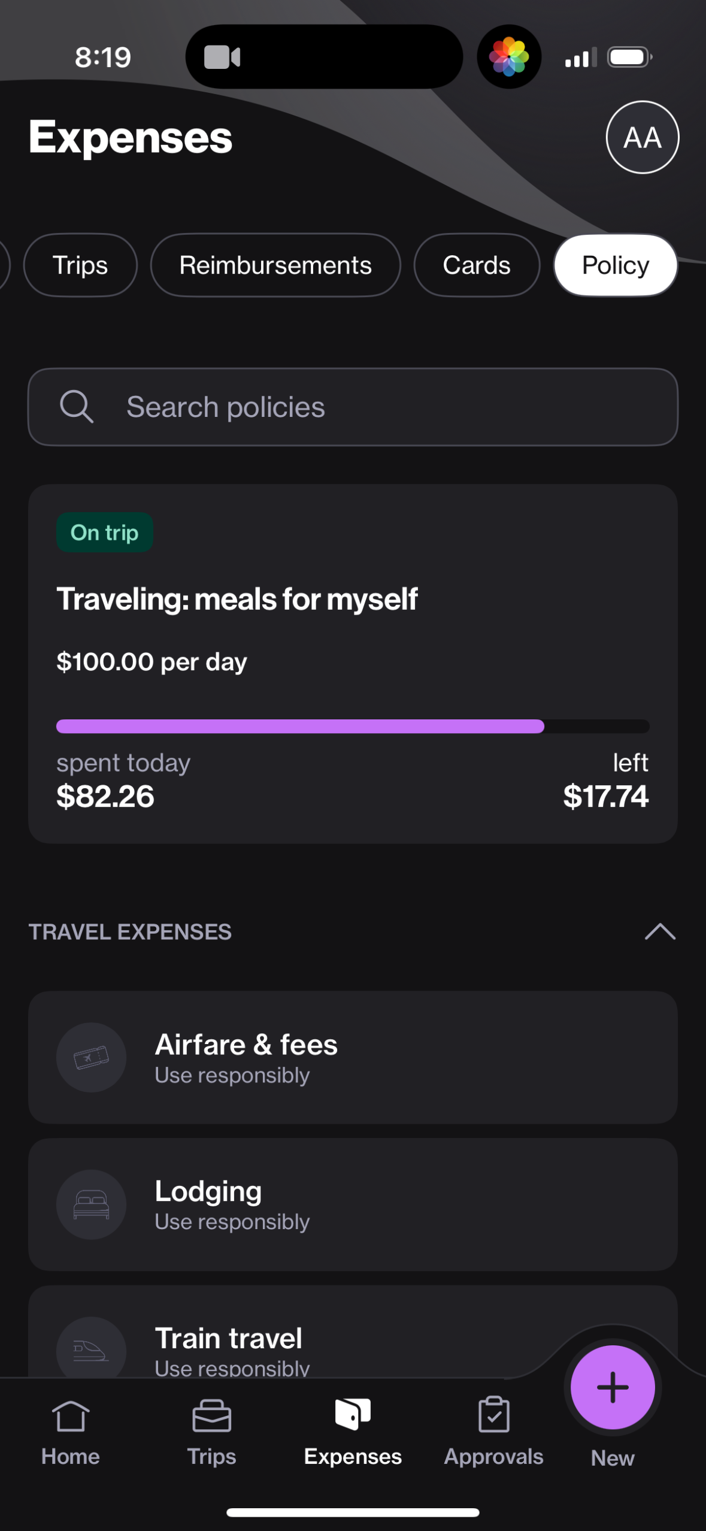706x1531 pixels.
Task: Switch to the Cards tab
Action: pyautogui.click(x=477, y=265)
